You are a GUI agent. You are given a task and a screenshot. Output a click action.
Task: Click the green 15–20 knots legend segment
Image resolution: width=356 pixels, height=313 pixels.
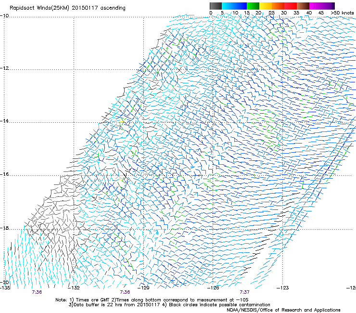coord(253,6)
